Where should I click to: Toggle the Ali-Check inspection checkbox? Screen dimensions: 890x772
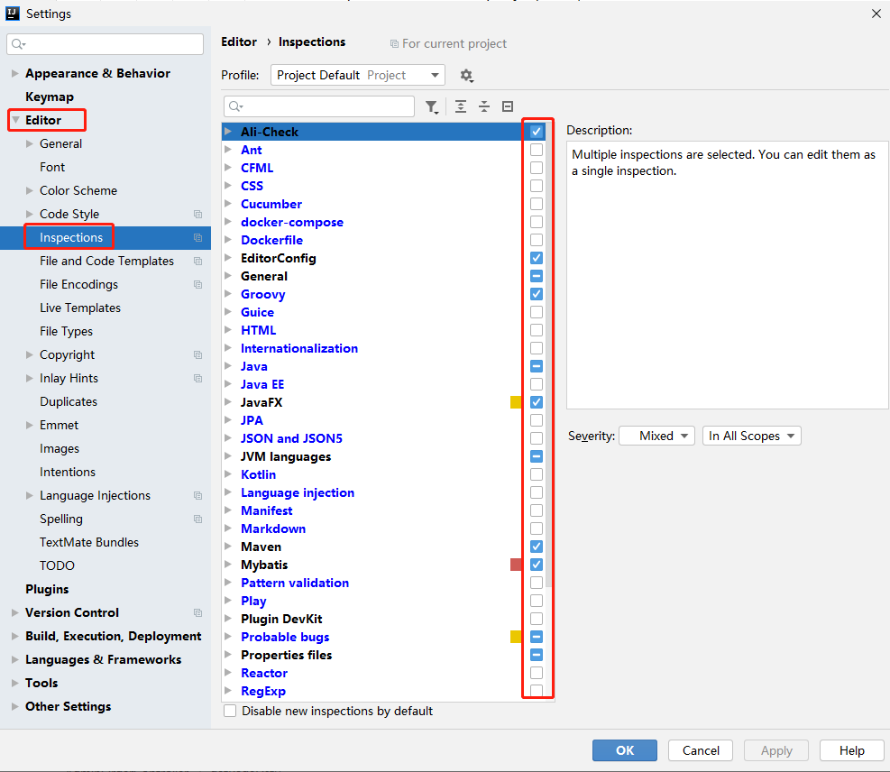(537, 132)
